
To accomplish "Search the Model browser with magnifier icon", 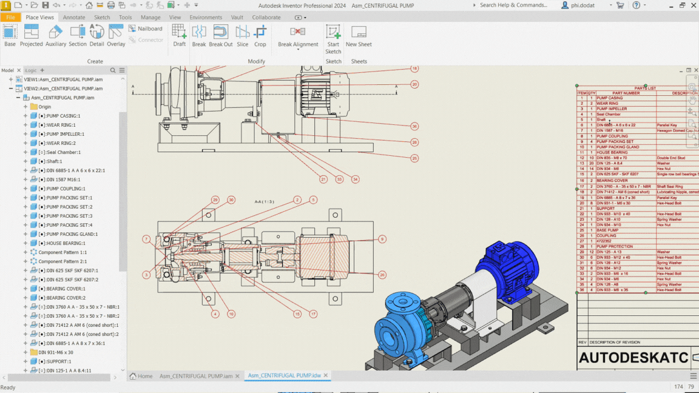I will (x=113, y=70).
